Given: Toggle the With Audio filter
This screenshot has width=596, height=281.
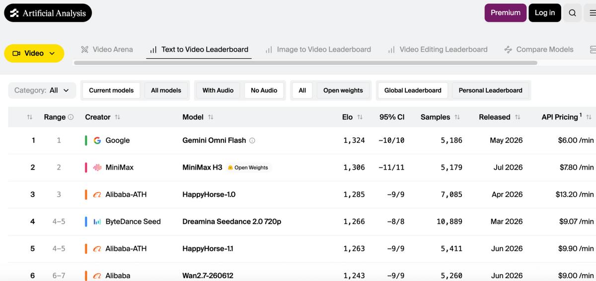Looking at the screenshot, I should pyautogui.click(x=218, y=90).
